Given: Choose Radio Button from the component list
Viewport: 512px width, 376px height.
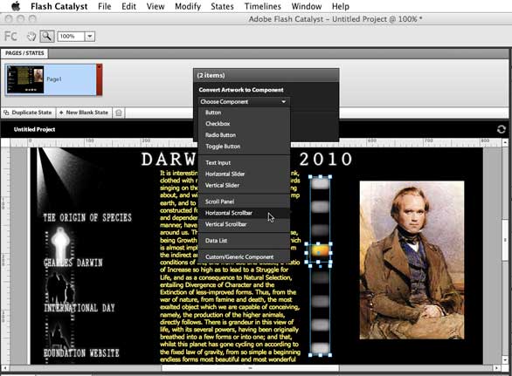Looking at the screenshot, I should pos(244,135).
